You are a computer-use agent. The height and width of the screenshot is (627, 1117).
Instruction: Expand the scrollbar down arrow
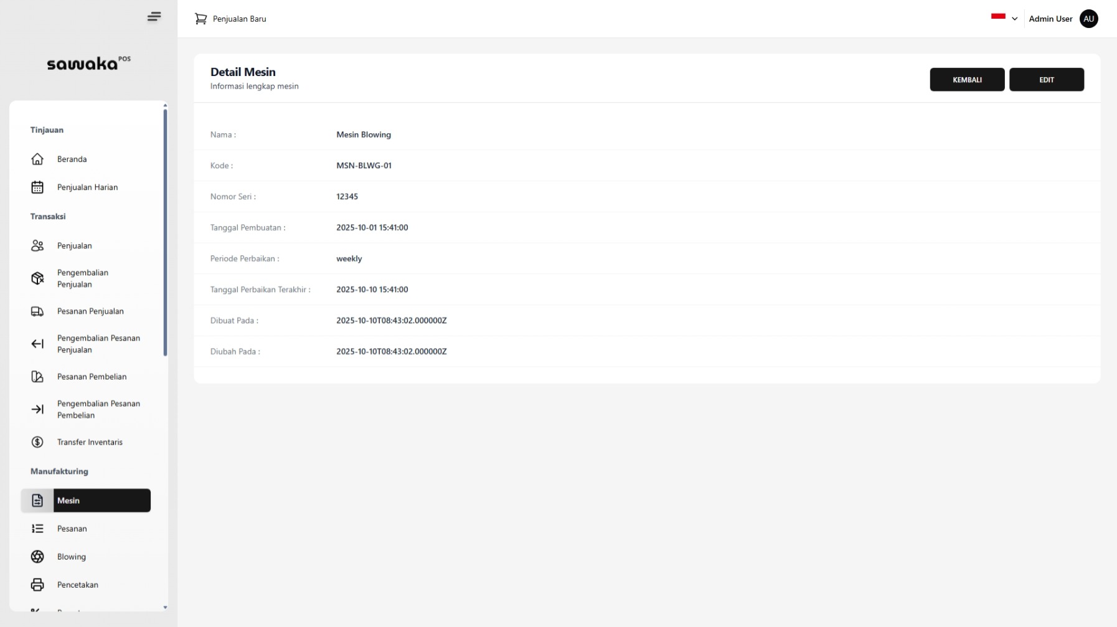(165, 608)
